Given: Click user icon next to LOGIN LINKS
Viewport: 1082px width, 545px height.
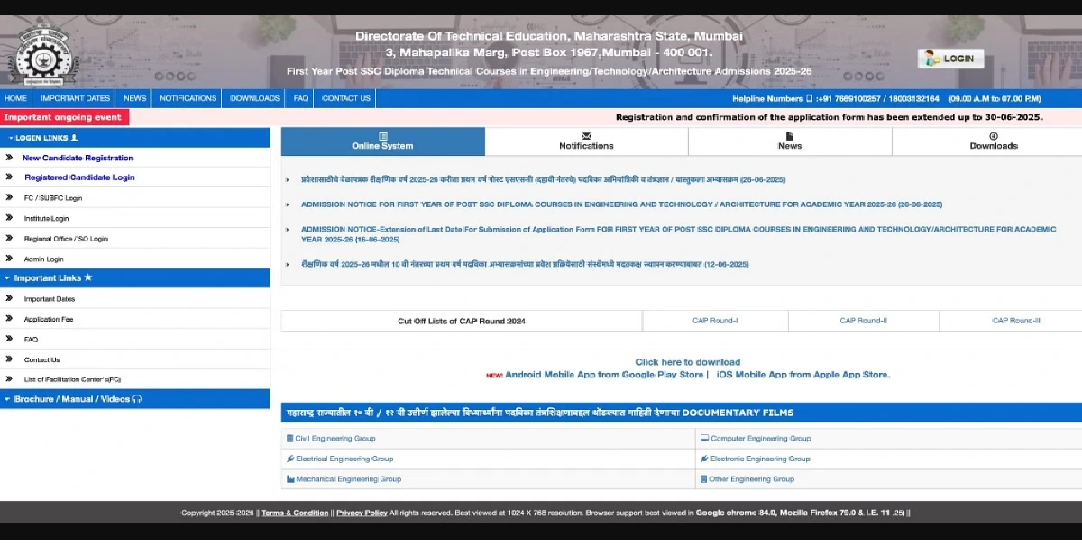Looking at the screenshot, I should [75, 138].
